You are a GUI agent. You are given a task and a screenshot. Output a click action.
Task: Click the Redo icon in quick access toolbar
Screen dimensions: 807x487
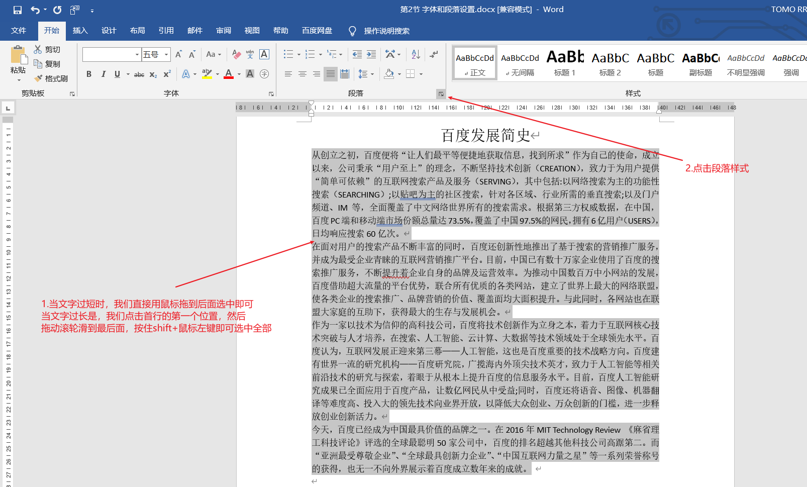coord(57,10)
